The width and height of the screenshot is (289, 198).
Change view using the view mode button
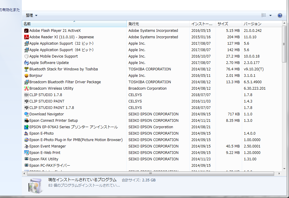pos(264,15)
